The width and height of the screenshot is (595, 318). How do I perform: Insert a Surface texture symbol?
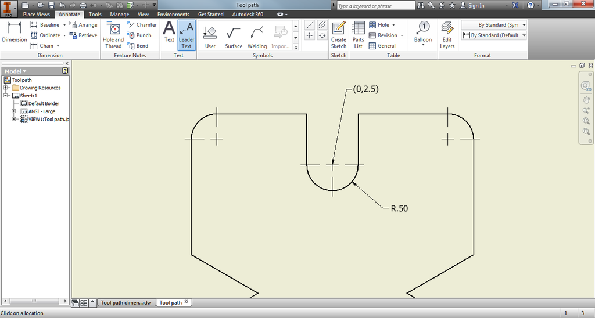234,37
